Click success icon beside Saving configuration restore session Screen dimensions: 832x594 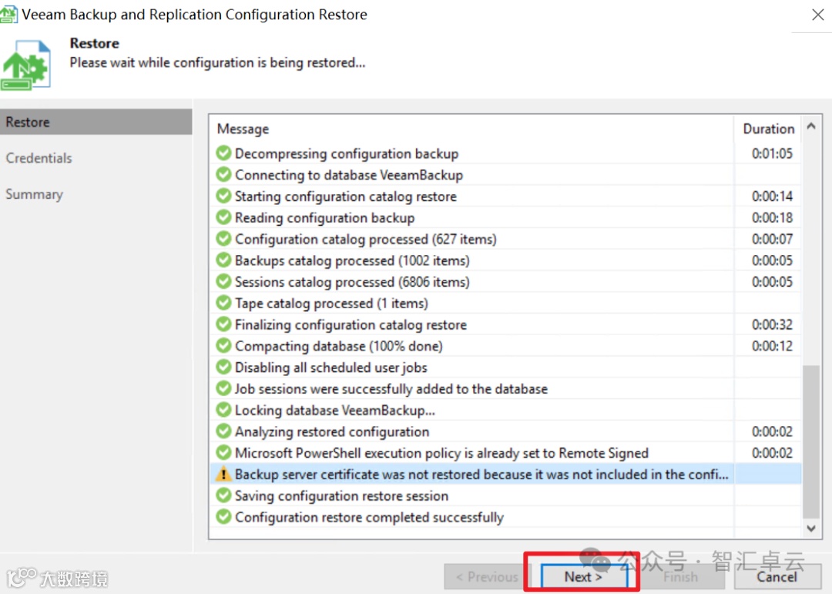pos(223,495)
